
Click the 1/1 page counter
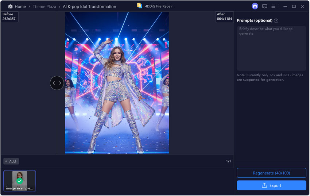[228, 161]
